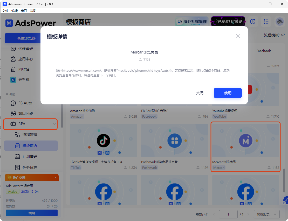This screenshot has height=221, width=288.
Task: Open the 云手机 sidebar icon
Action: 13,80
